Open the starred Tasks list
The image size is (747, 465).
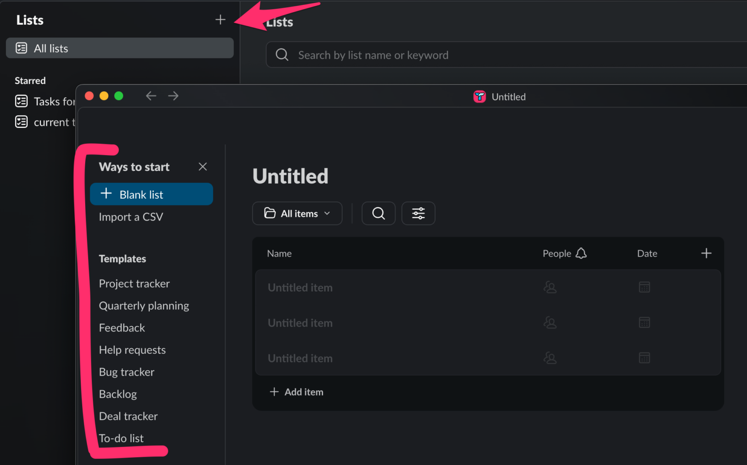point(53,102)
